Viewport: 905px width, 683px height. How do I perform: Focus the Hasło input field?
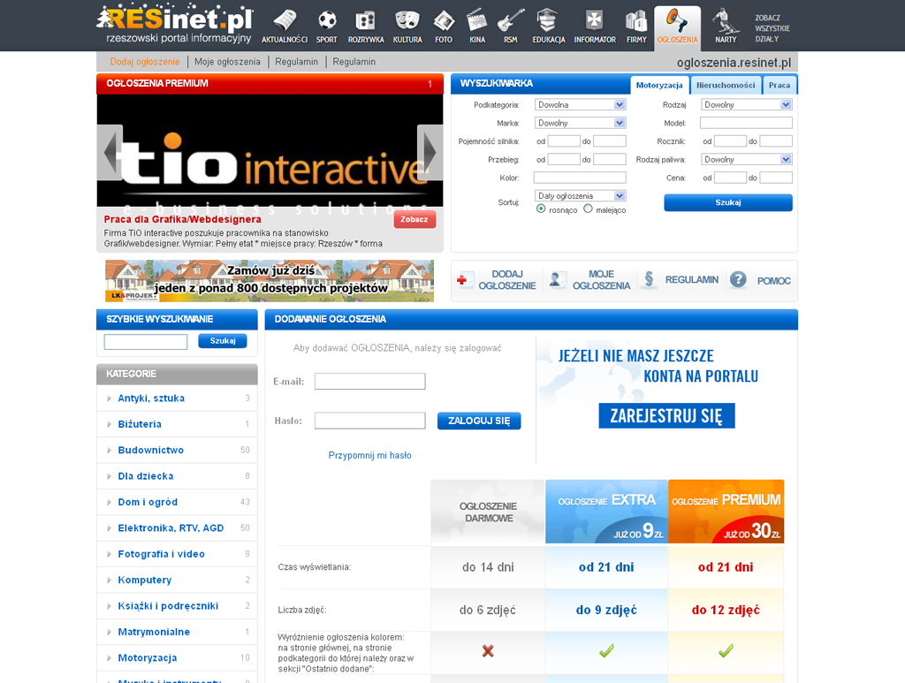pos(370,421)
